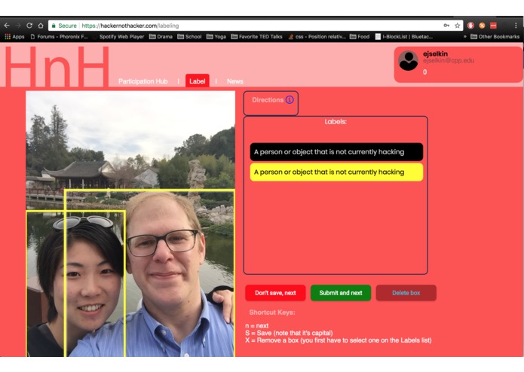Open the orange extension icon

(482, 26)
